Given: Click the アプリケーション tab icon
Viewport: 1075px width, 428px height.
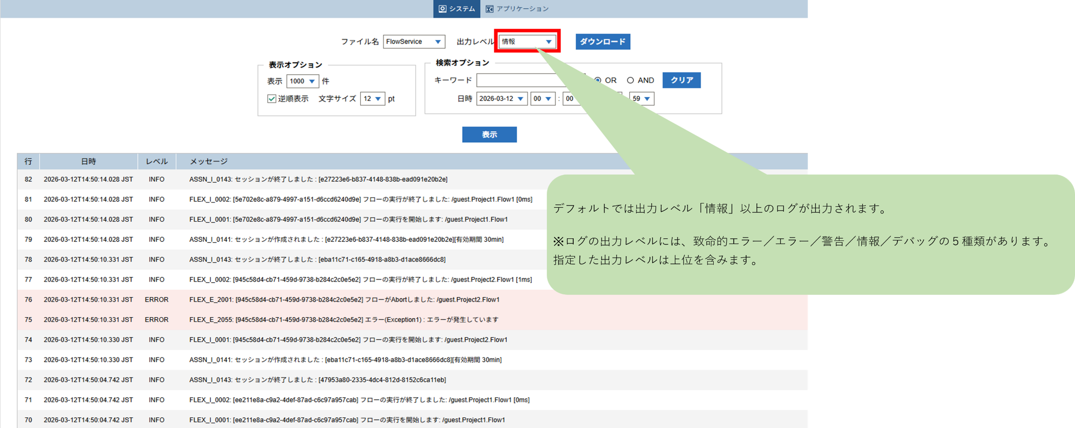Looking at the screenshot, I should pos(489,8).
